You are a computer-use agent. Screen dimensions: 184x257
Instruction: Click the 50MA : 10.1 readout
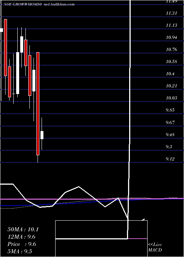(x=23, y=229)
